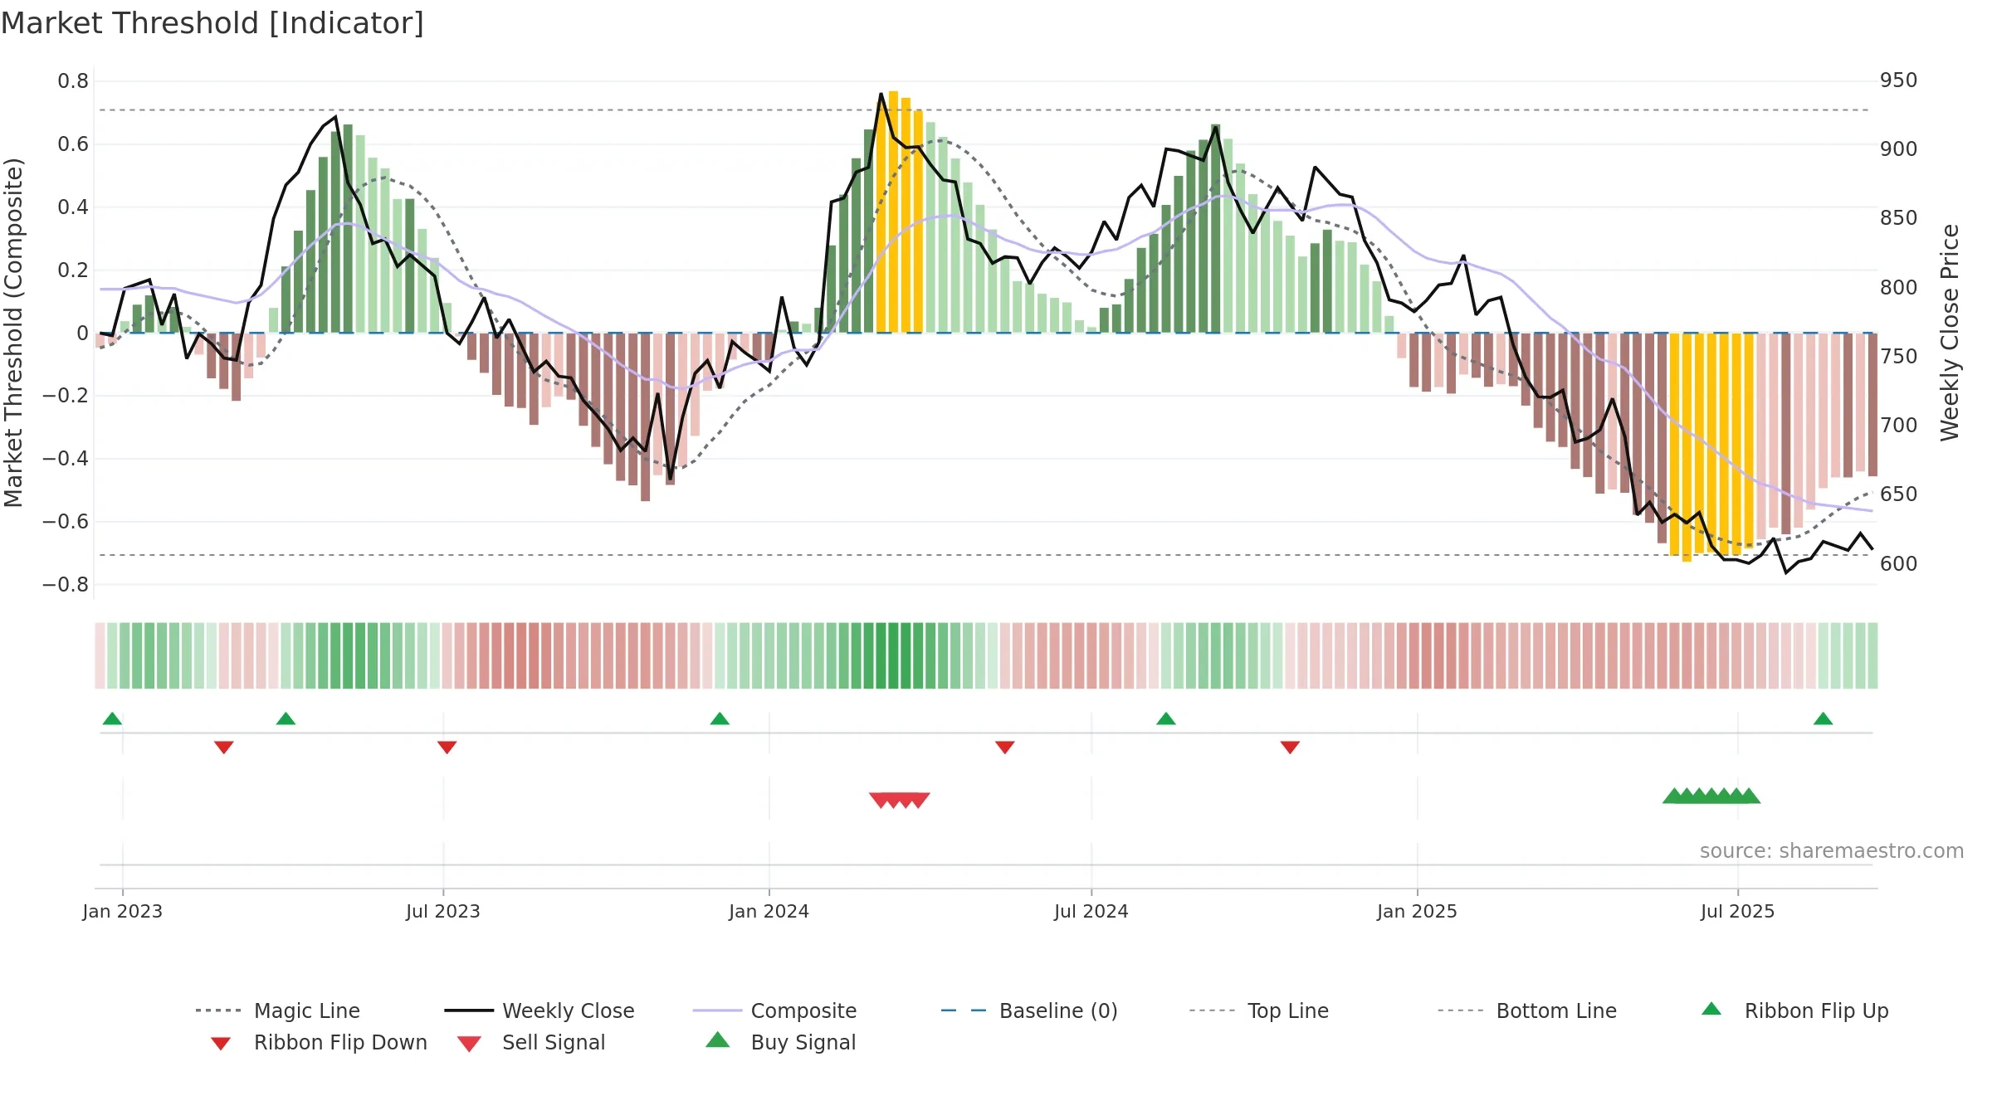This screenshot has height=1120, width=1992.
Task: Click the Market Threshold [Indicator] title
Action: point(212,23)
